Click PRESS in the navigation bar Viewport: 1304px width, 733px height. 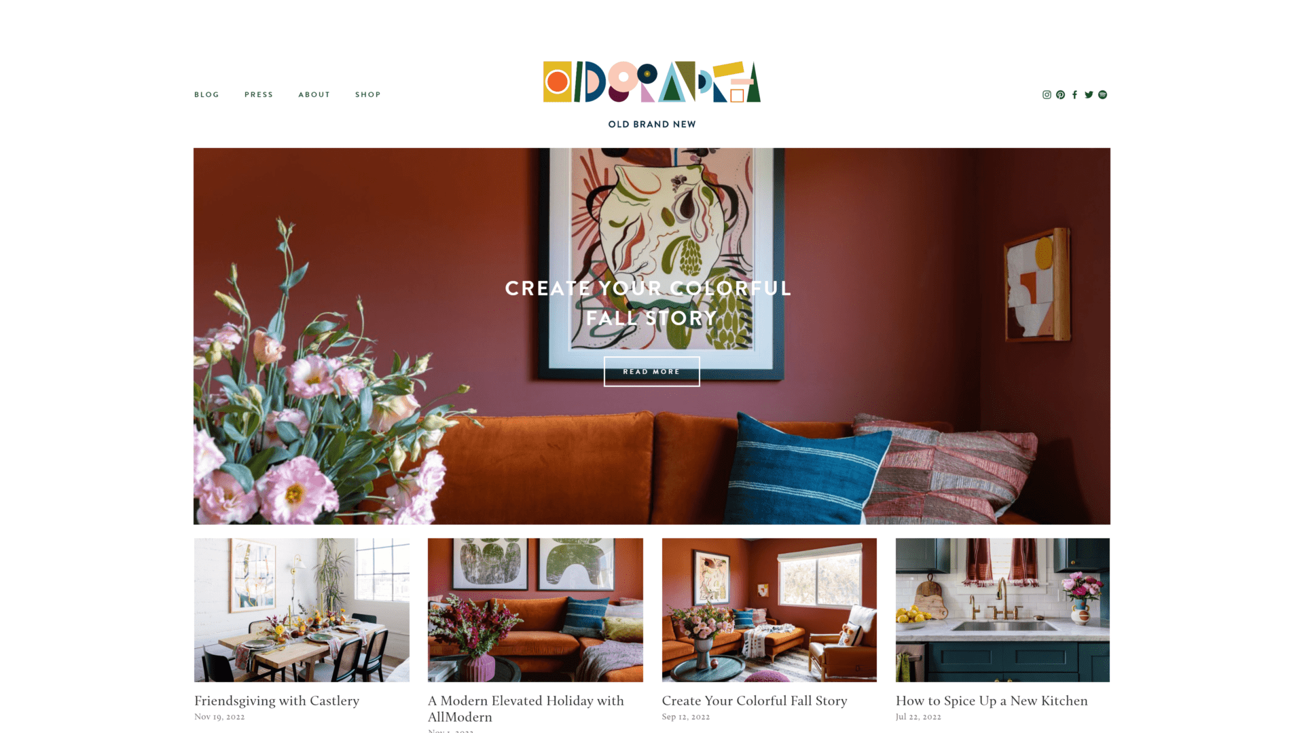259,94
